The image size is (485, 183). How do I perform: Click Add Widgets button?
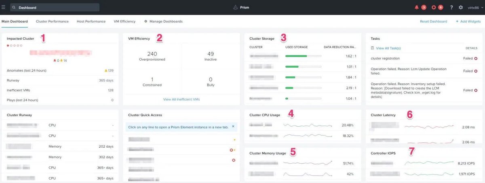(468, 21)
